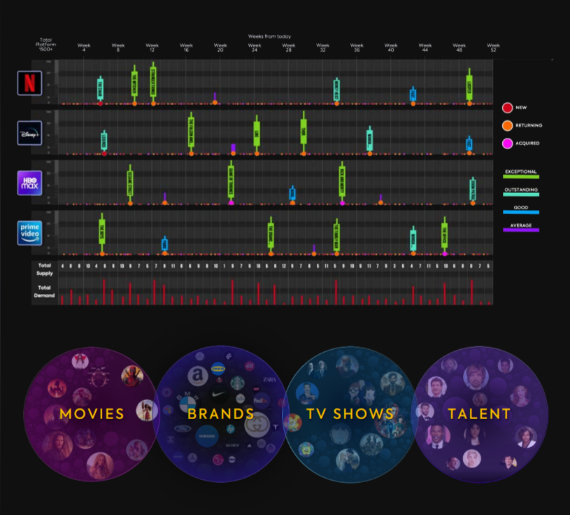Click the red NEW legend dot
The image size is (570, 515).
[x=507, y=108]
